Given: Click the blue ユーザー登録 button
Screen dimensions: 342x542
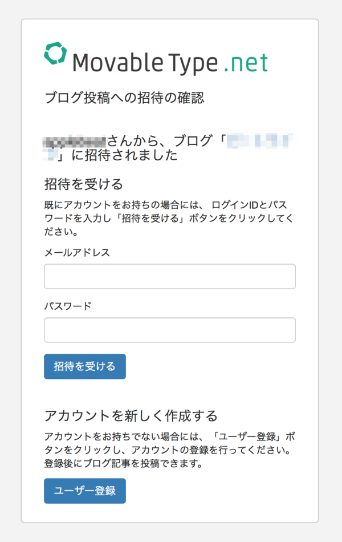Looking at the screenshot, I should 84,491.
